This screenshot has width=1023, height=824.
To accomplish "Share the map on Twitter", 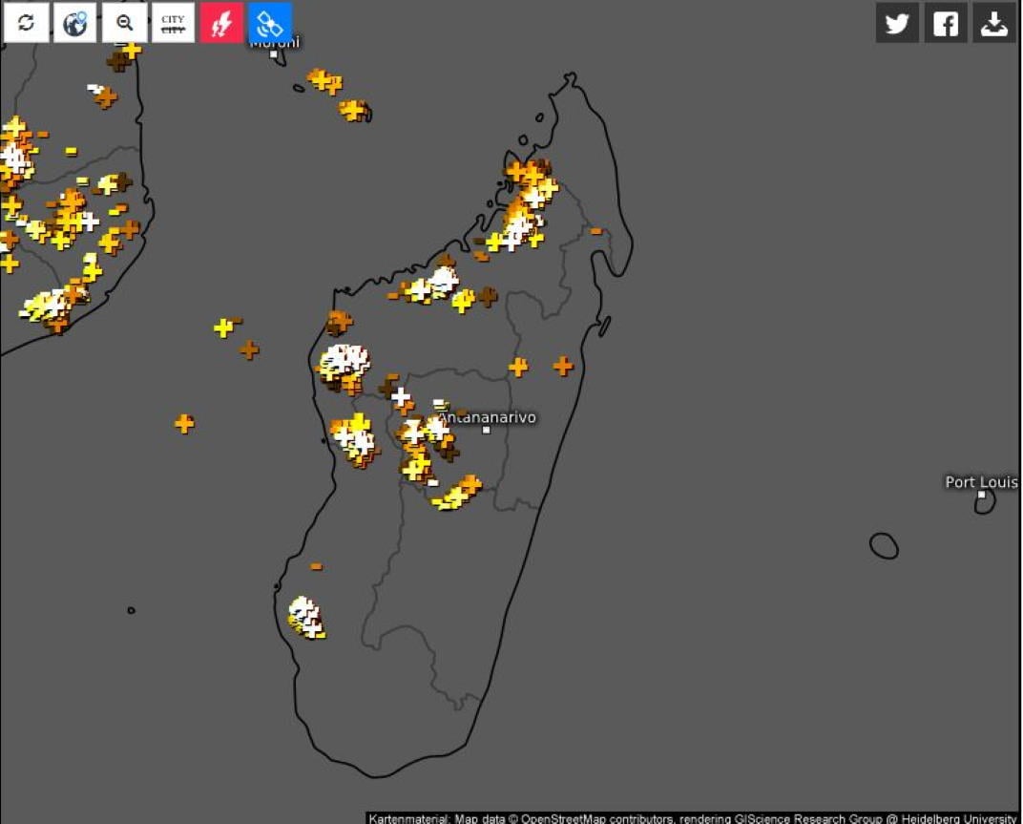I will pos(897,23).
